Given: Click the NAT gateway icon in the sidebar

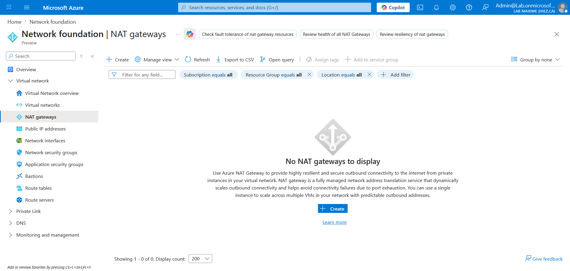Looking at the screenshot, I should [x=19, y=117].
